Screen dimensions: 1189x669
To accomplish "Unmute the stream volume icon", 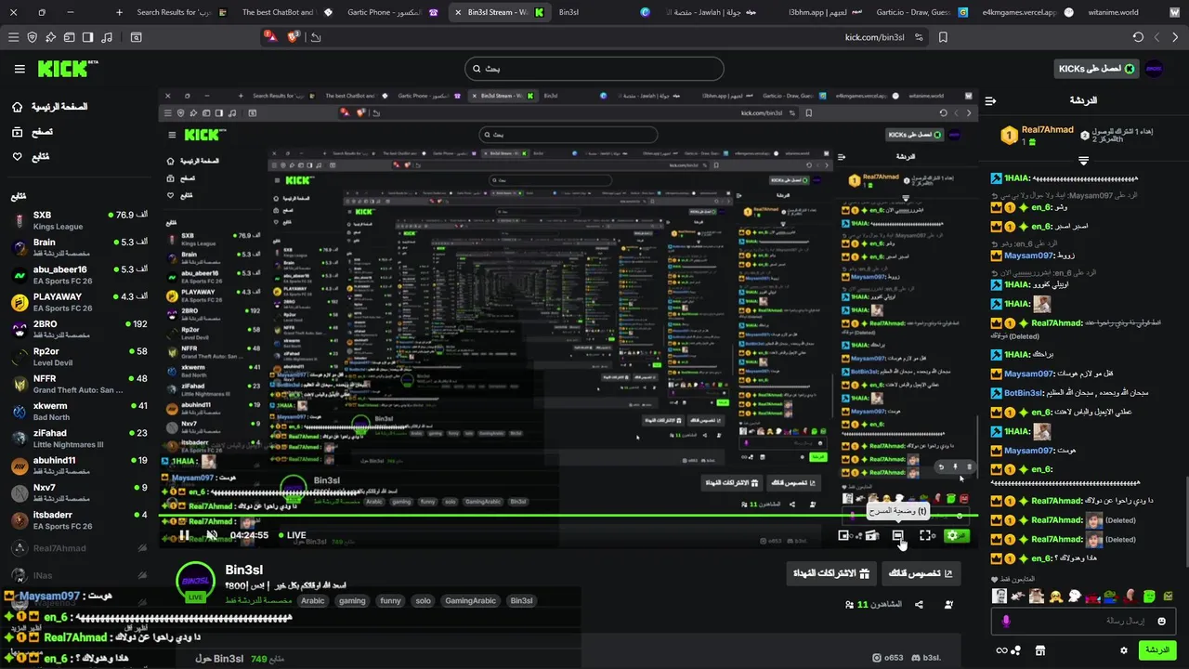I will (x=212, y=535).
